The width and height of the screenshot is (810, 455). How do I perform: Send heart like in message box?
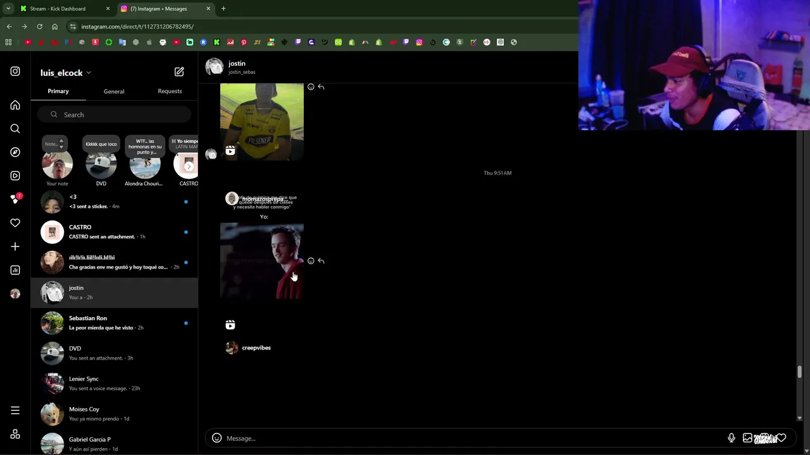click(x=782, y=438)
